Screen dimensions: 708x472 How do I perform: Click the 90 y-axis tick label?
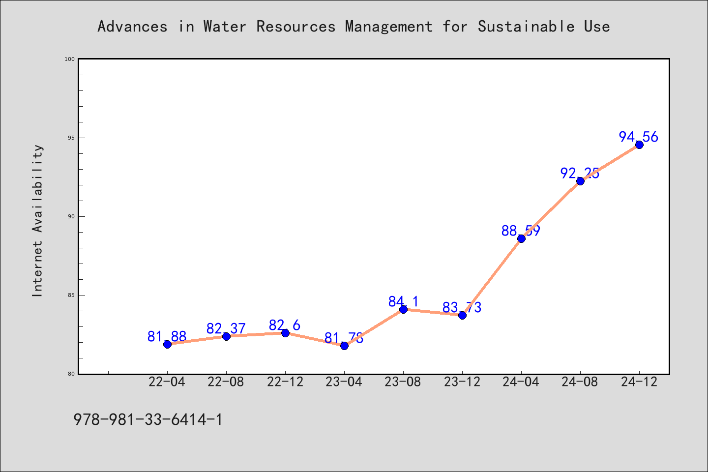tap(71, 216)
